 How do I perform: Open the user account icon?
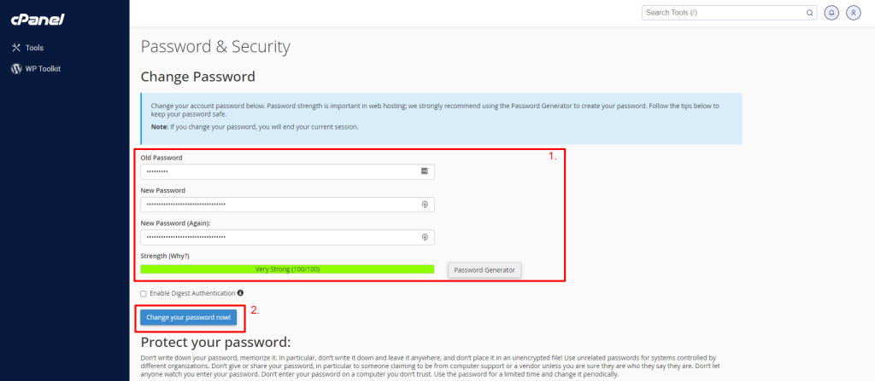(x=854, y=13)
